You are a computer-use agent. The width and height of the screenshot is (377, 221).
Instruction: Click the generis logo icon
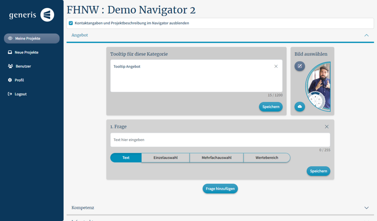[47, 15]
